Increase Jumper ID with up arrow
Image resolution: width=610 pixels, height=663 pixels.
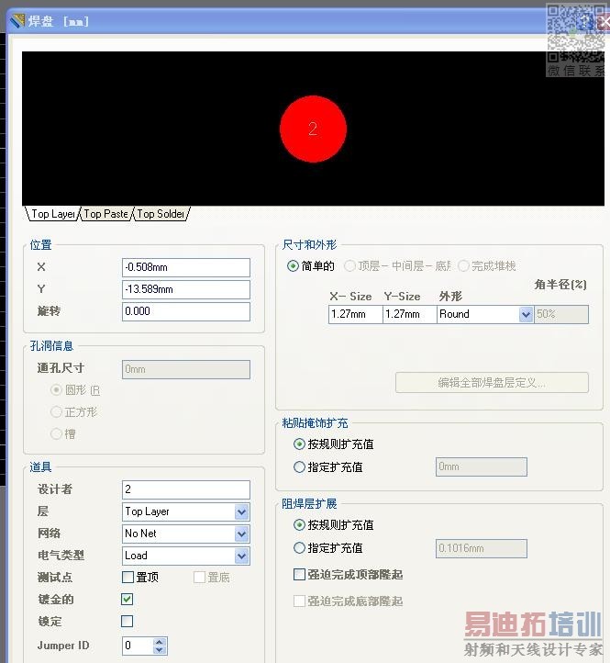coord(160,642)
